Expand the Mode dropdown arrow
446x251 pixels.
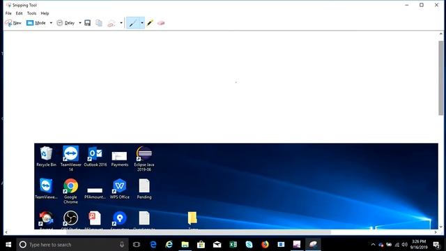tap(51, 23)
